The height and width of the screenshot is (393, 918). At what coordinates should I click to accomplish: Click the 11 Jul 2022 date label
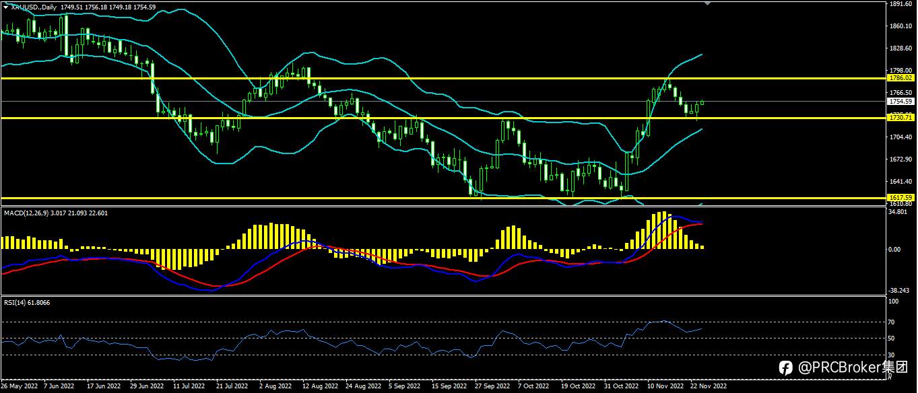coord(189,388)
